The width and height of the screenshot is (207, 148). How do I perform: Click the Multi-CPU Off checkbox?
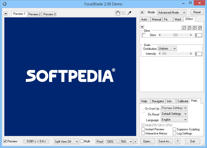tap(143, 125)
